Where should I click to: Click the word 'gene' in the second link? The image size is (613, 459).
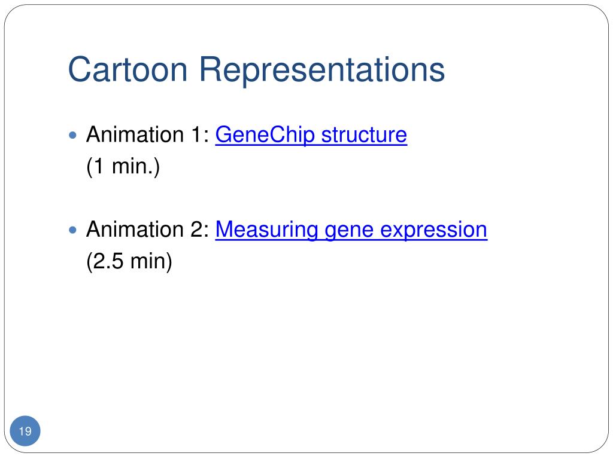[x=349, y=231]
